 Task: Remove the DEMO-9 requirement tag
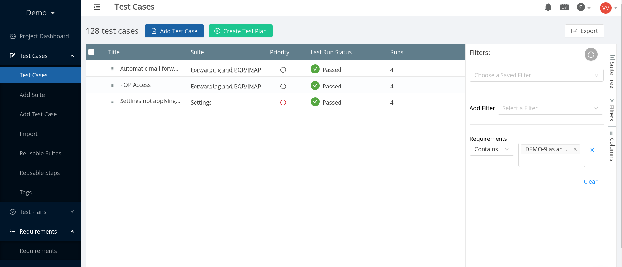click(575, 149)
